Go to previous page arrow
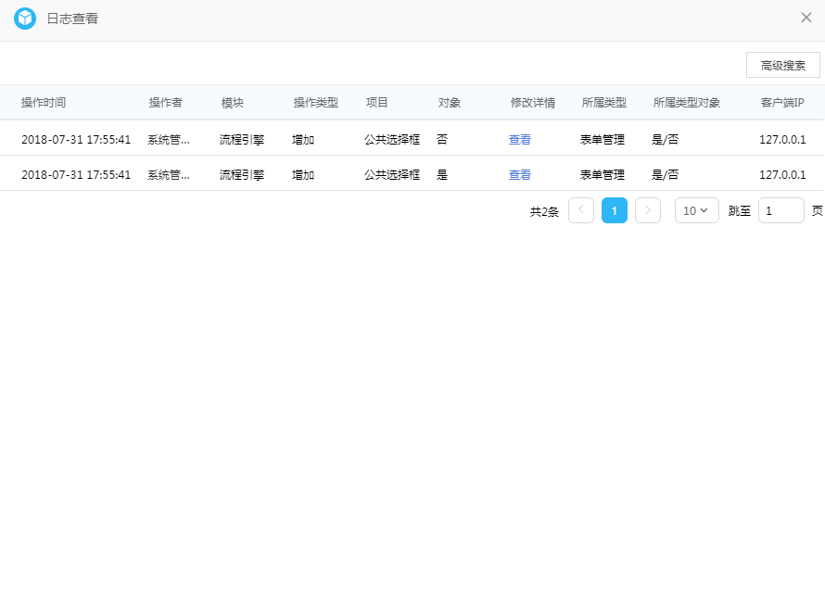Viewport: 825px width, 593px height. click(x=581, y=211)
